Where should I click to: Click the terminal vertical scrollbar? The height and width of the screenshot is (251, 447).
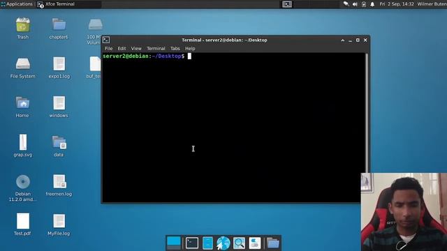[367, 114]
